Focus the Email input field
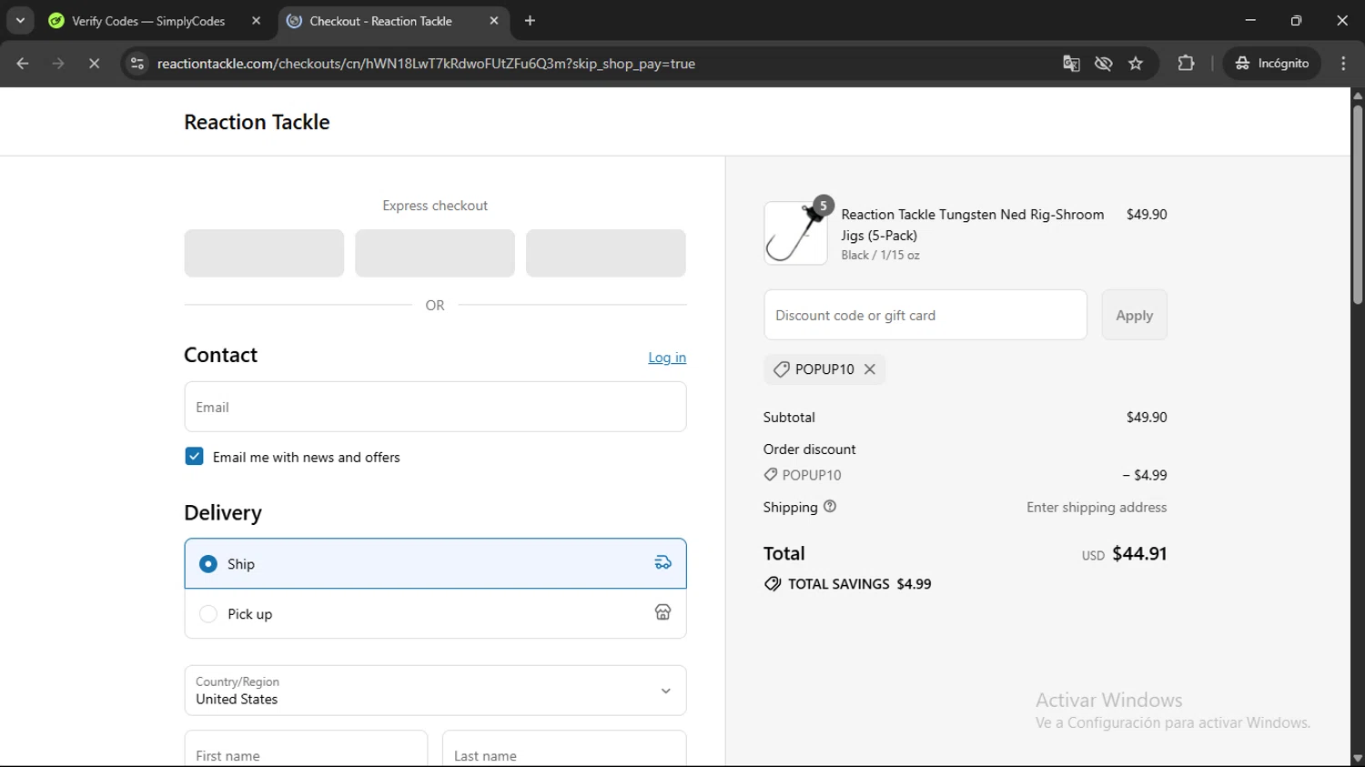The height and width of the screenshot is (767, 1365). (435, 407)
